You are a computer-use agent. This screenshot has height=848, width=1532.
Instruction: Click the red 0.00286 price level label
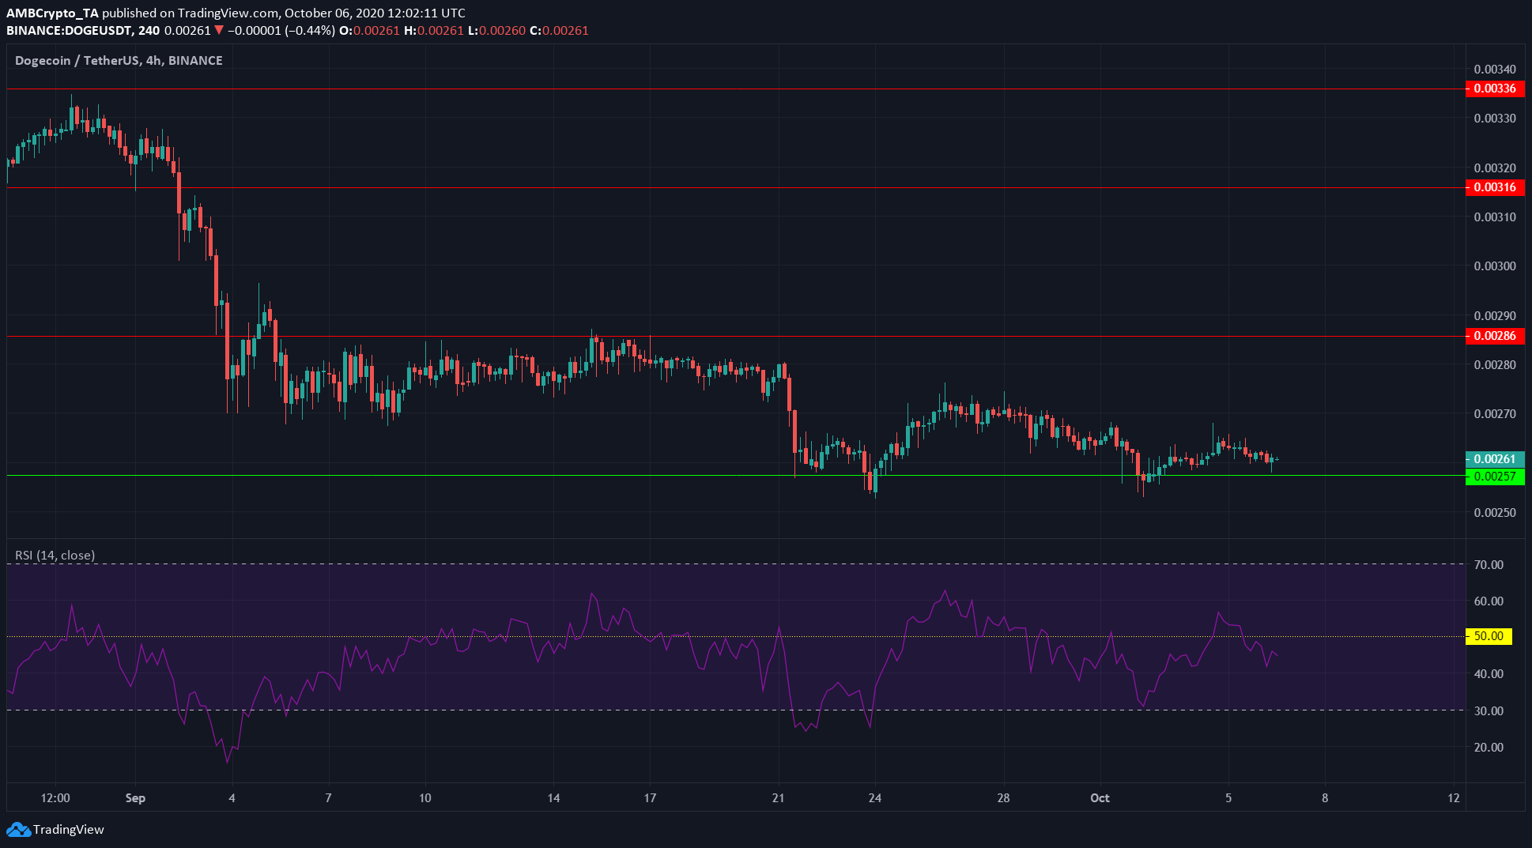pos(1494,336)
